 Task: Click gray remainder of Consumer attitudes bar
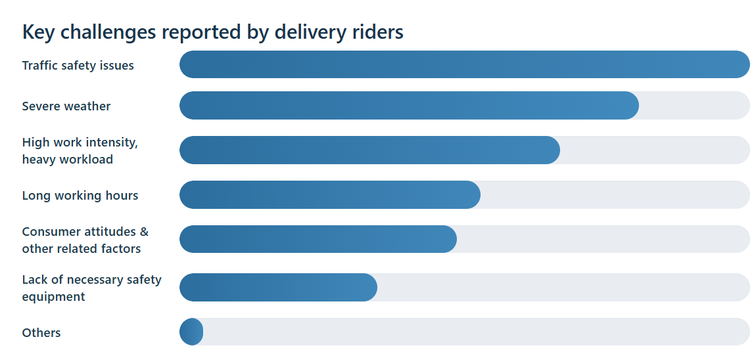pos(603,239)
